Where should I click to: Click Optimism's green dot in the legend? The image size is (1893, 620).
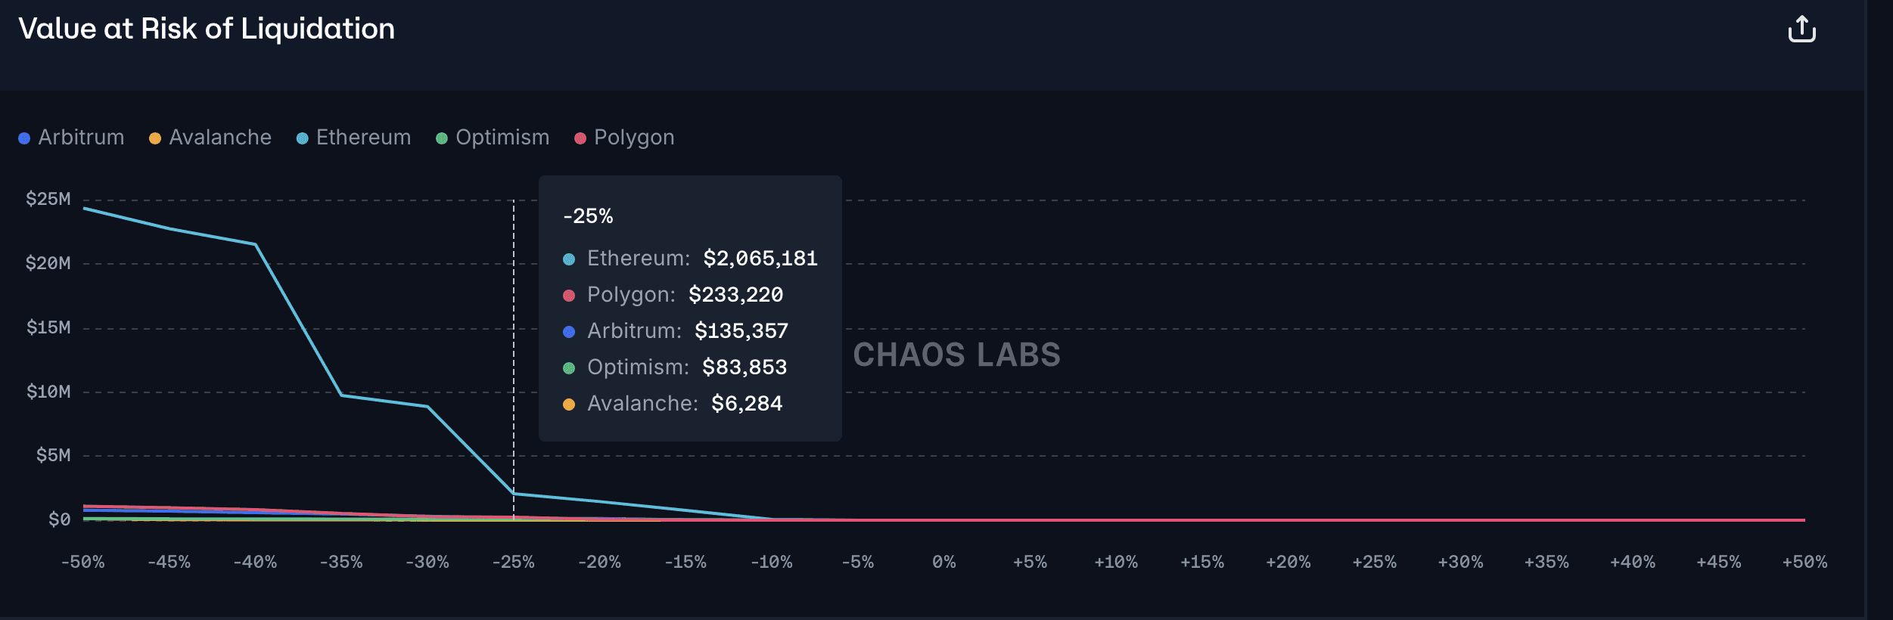(x=442, y=138)
